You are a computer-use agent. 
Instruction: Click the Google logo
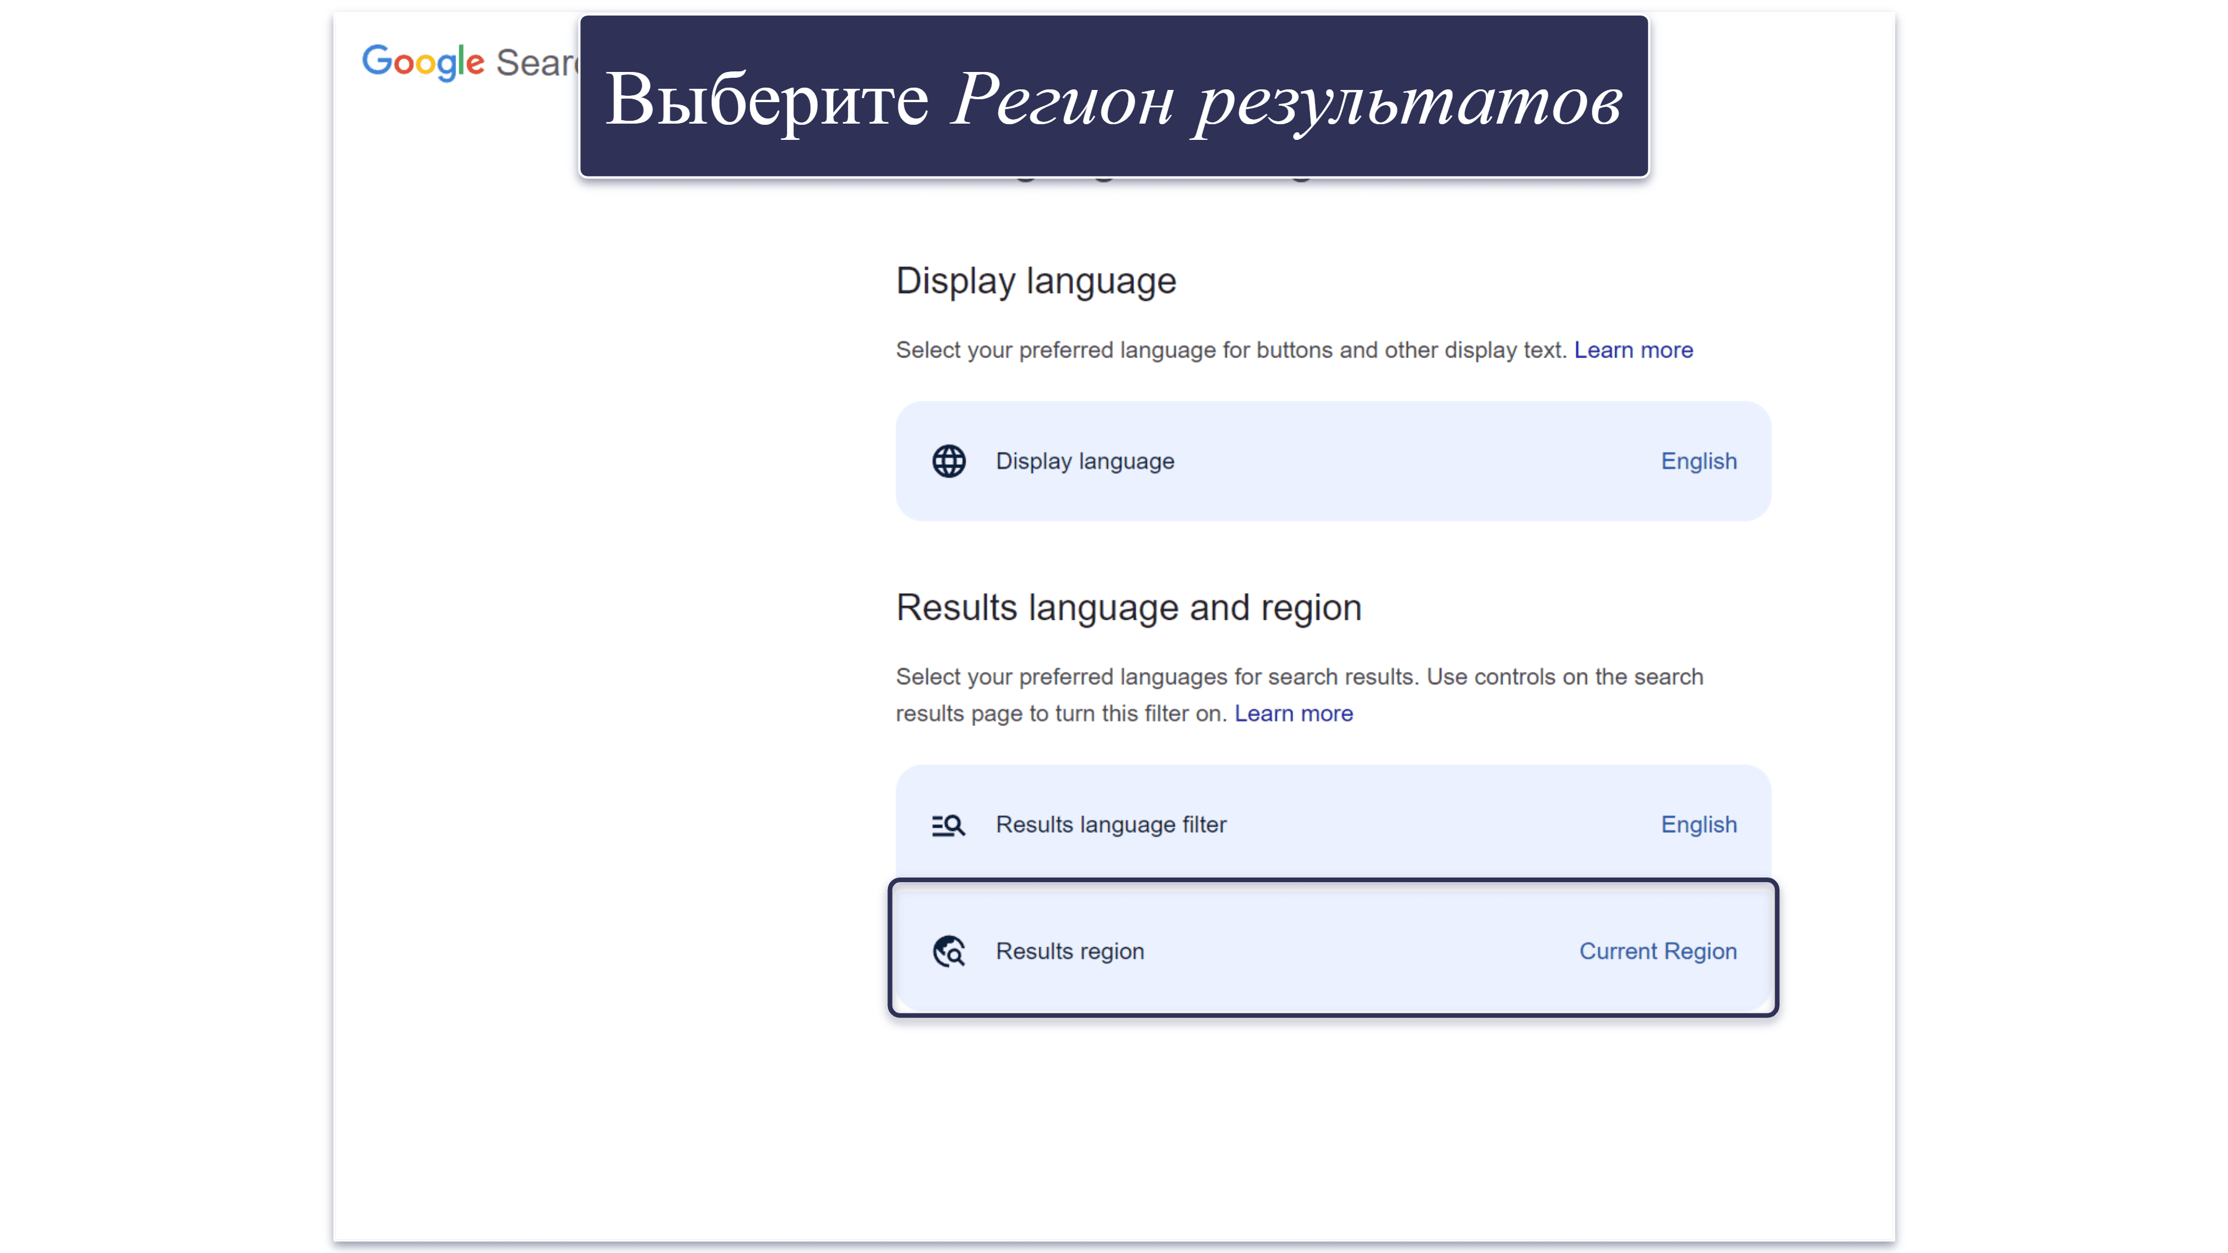pos(423,62)
